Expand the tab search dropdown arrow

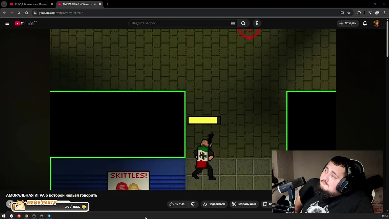[x=4, y=4]
